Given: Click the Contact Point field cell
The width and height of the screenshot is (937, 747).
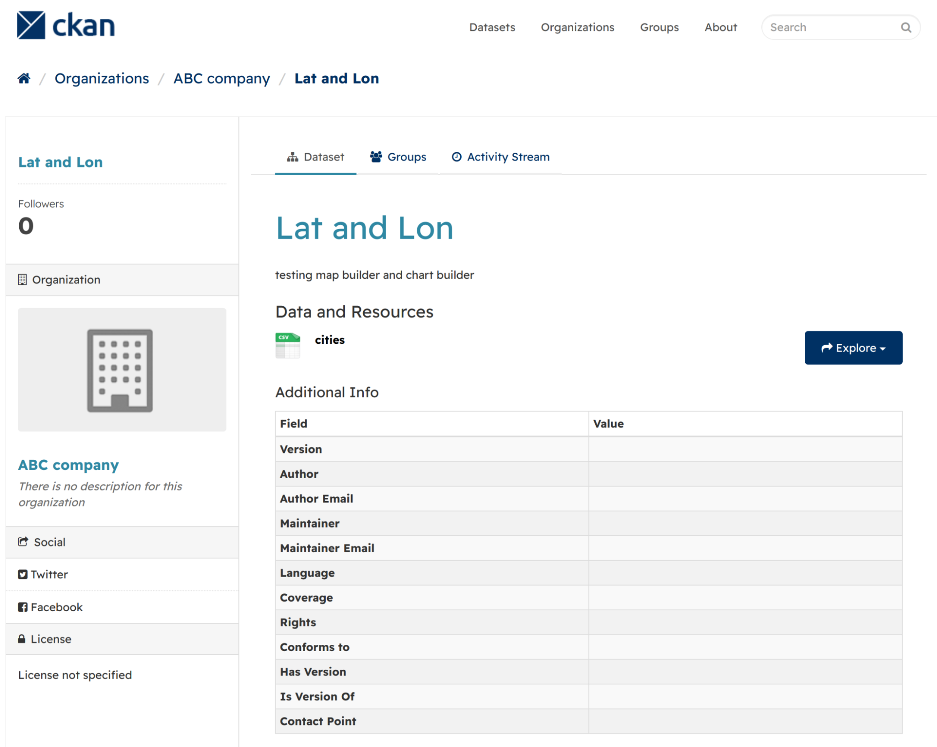Looking at the screenshot, I should click(x=432, y=721).
